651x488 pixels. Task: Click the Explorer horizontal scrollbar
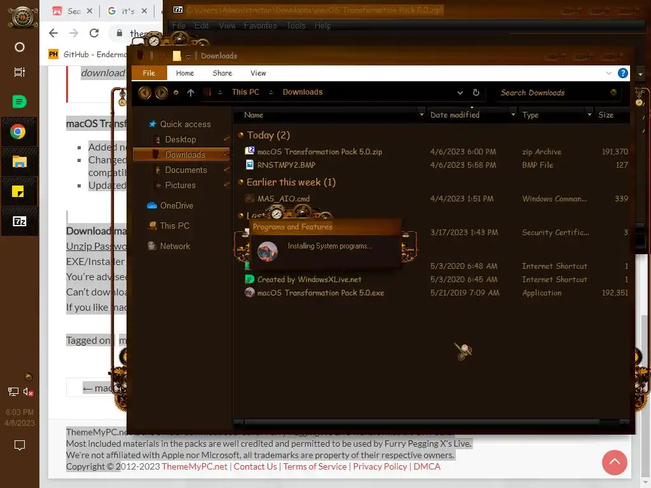(421, 422)
